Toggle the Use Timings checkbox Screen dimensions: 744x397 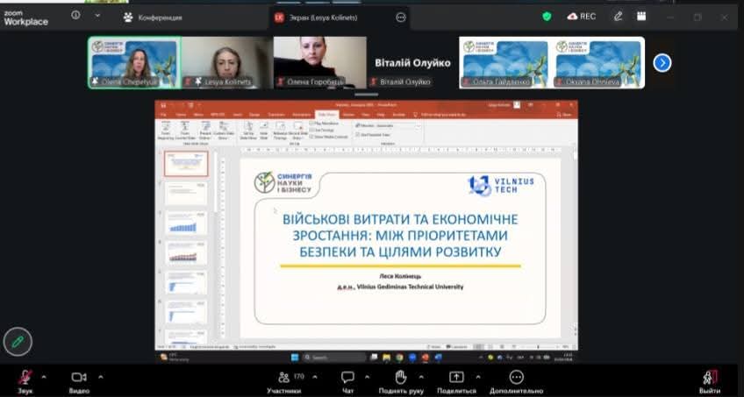(x=311, y=130)
